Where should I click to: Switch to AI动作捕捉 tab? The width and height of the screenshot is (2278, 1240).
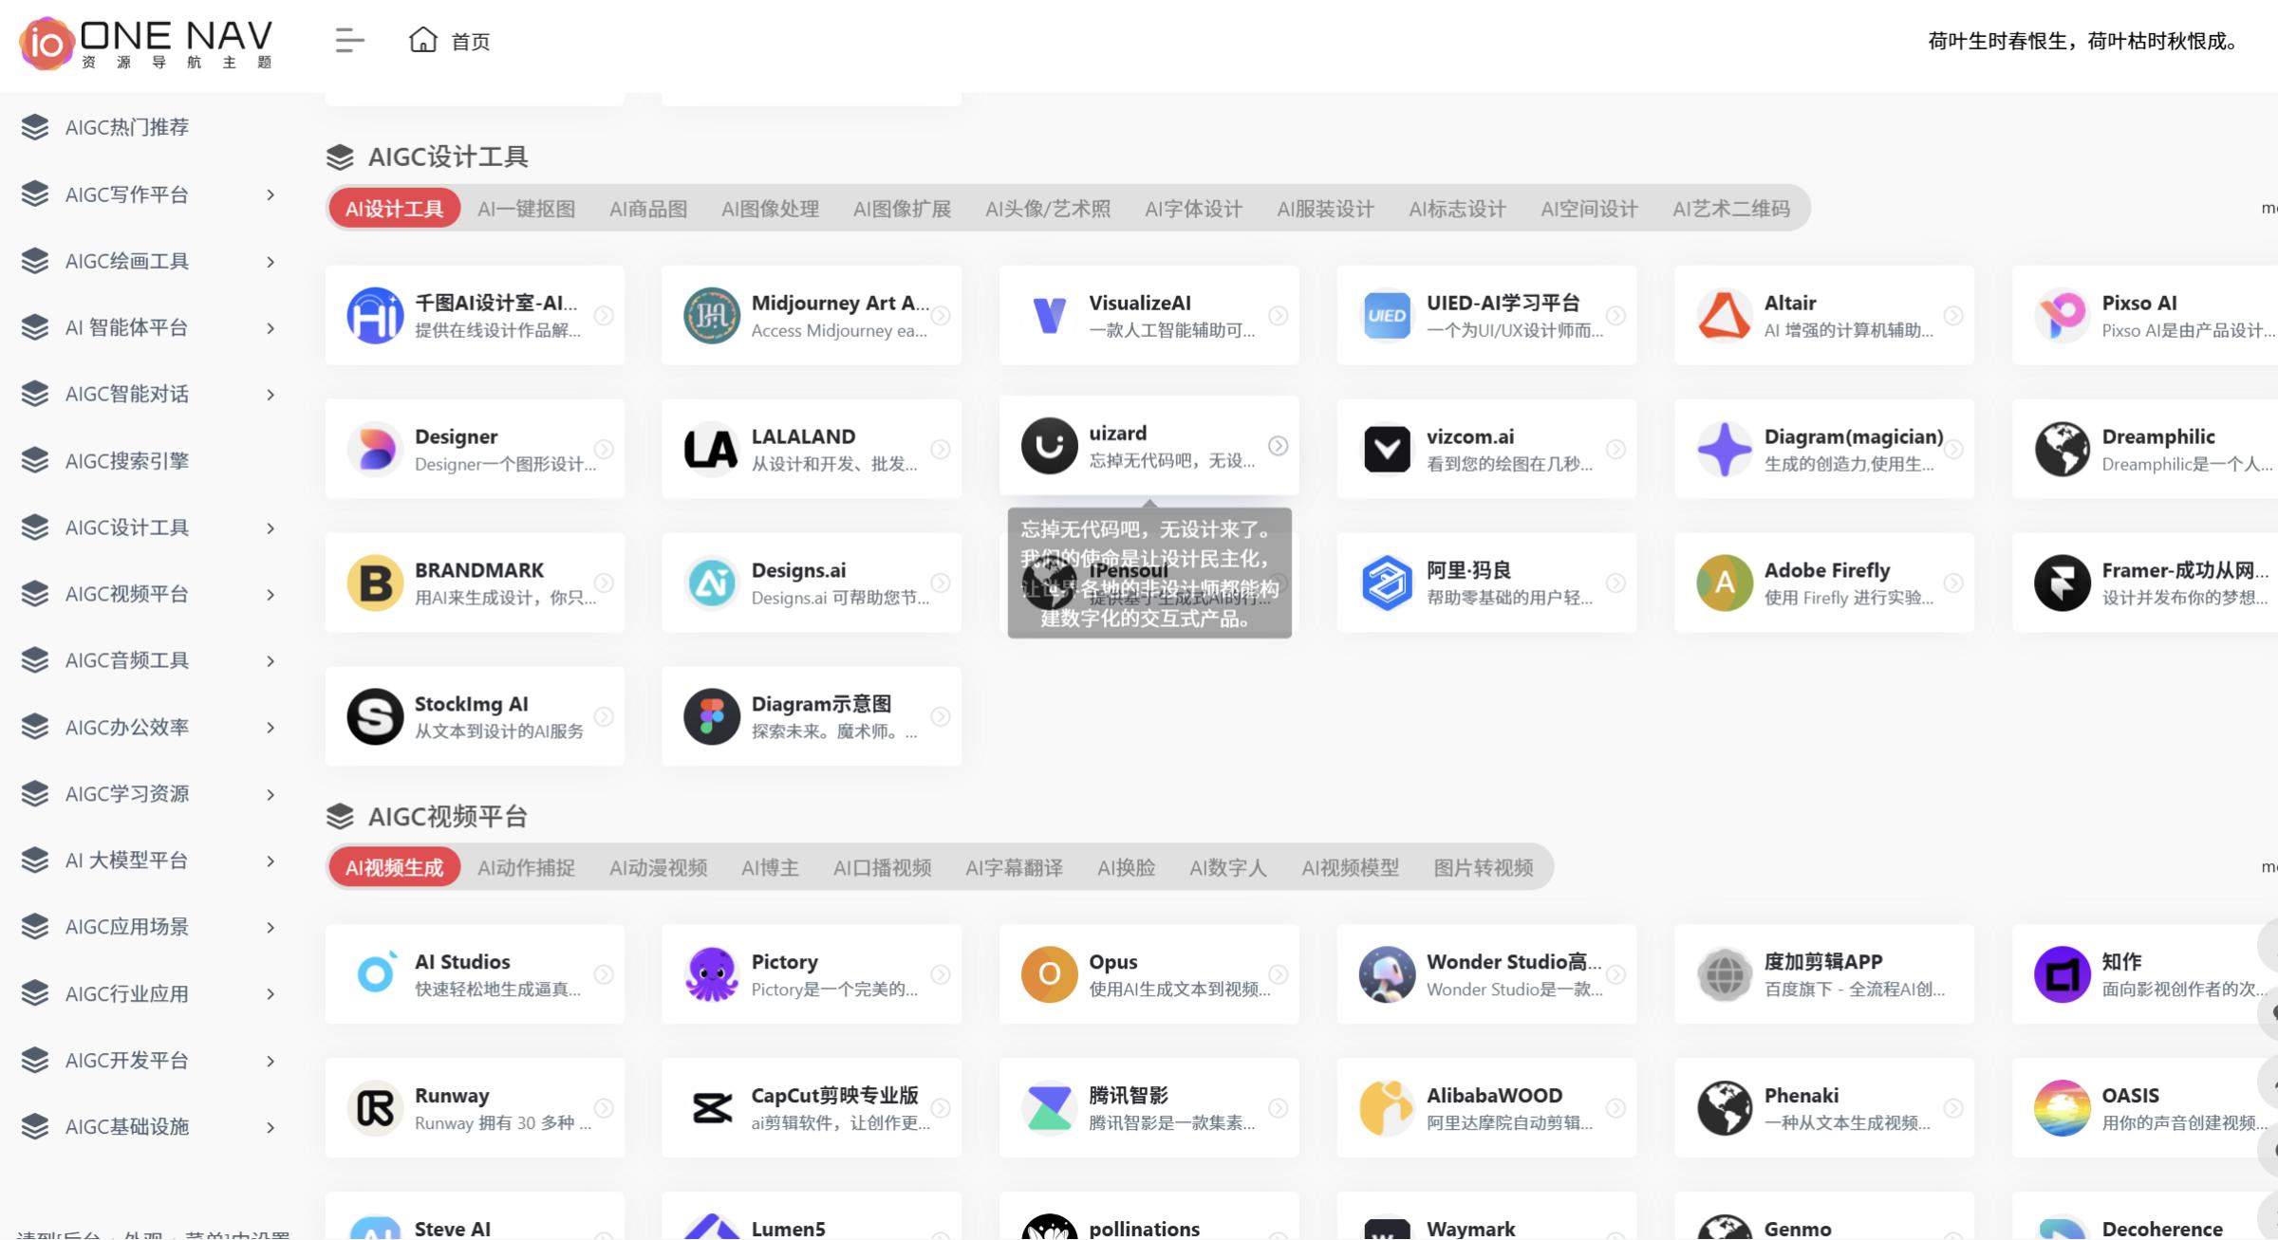coord(526,867)
